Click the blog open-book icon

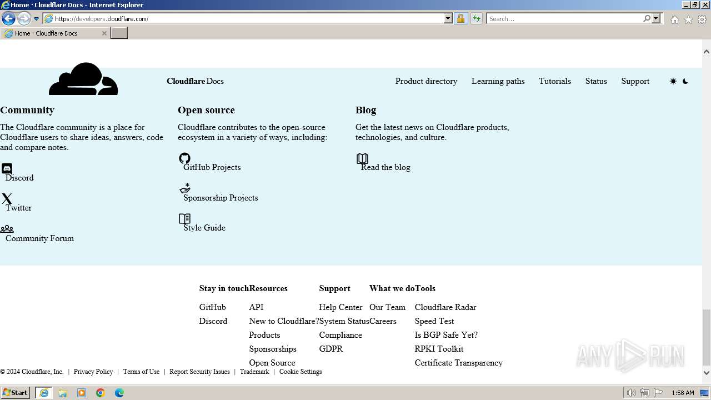(x=362, y=159)
